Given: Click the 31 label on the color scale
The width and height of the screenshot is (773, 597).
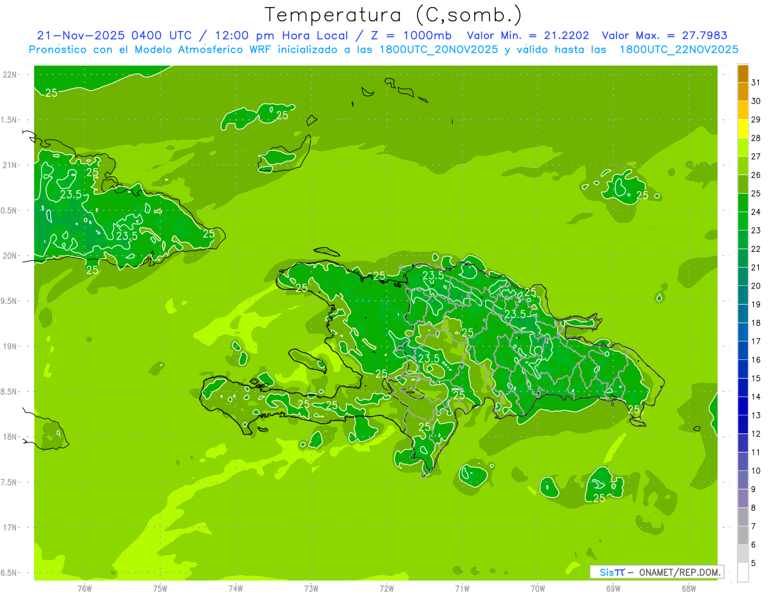Looking at the screenshot, I should (x=756, y=83).
